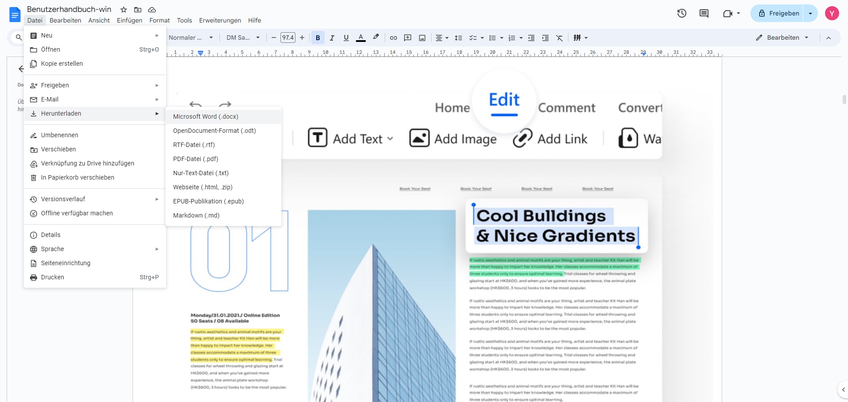The width and height of the screenshot is (848, 402).
Task: Click the move to folder icon
Action: tap(138, 10)
